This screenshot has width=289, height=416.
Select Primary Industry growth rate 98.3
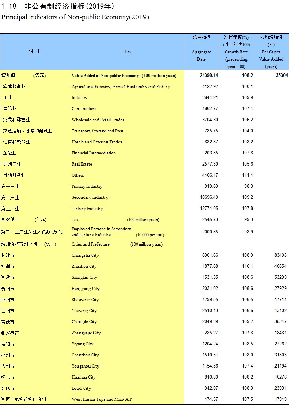click(x=249, y=186)
